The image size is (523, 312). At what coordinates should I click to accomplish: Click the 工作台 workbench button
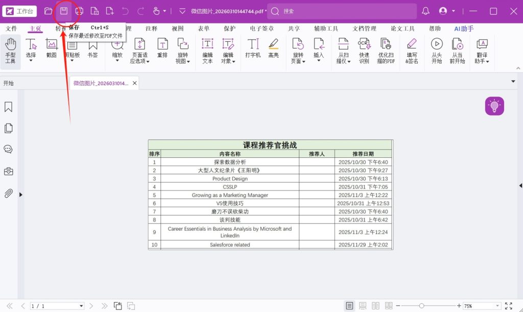tap(19, 11)
